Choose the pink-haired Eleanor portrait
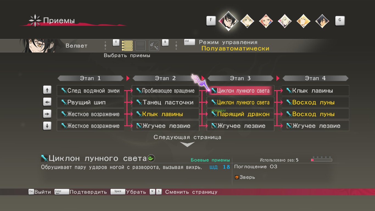Viewport: 375px width, 211px height. pos(266,21)
